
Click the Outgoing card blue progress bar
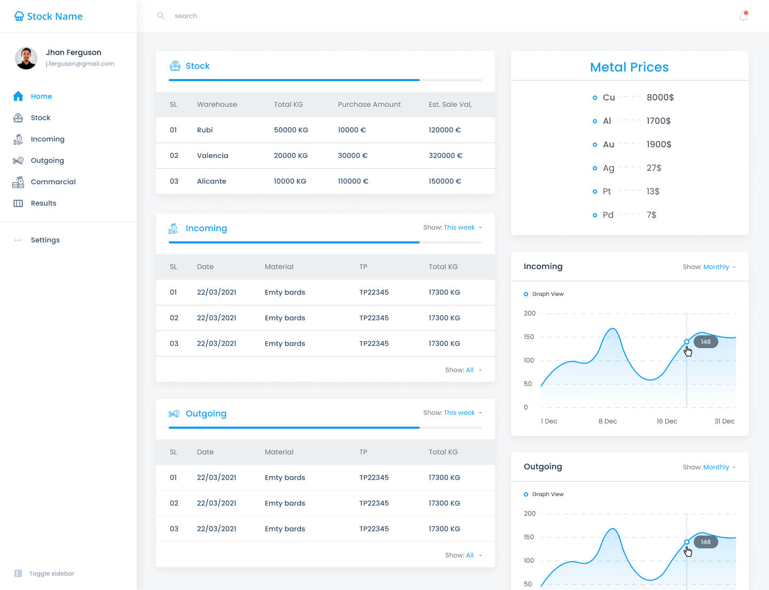click(x=294, y=428)
